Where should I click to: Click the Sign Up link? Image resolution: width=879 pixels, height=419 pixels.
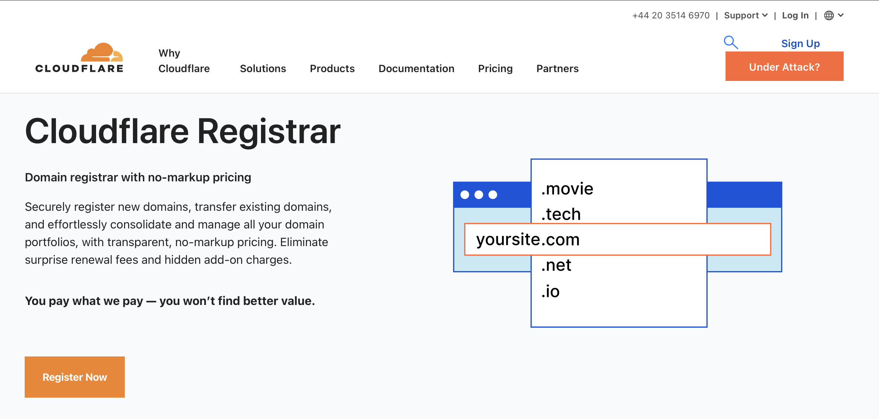pos(801,43)
